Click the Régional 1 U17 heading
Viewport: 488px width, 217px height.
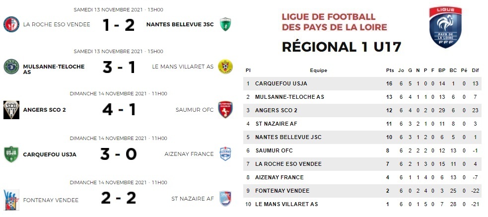click(x=342, y=47)
